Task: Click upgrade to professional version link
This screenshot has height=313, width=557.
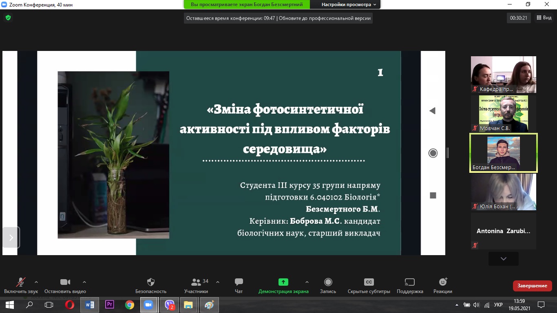Action: [325, 18]
